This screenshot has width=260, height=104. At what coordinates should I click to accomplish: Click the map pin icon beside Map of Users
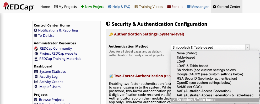click(36, 87)
